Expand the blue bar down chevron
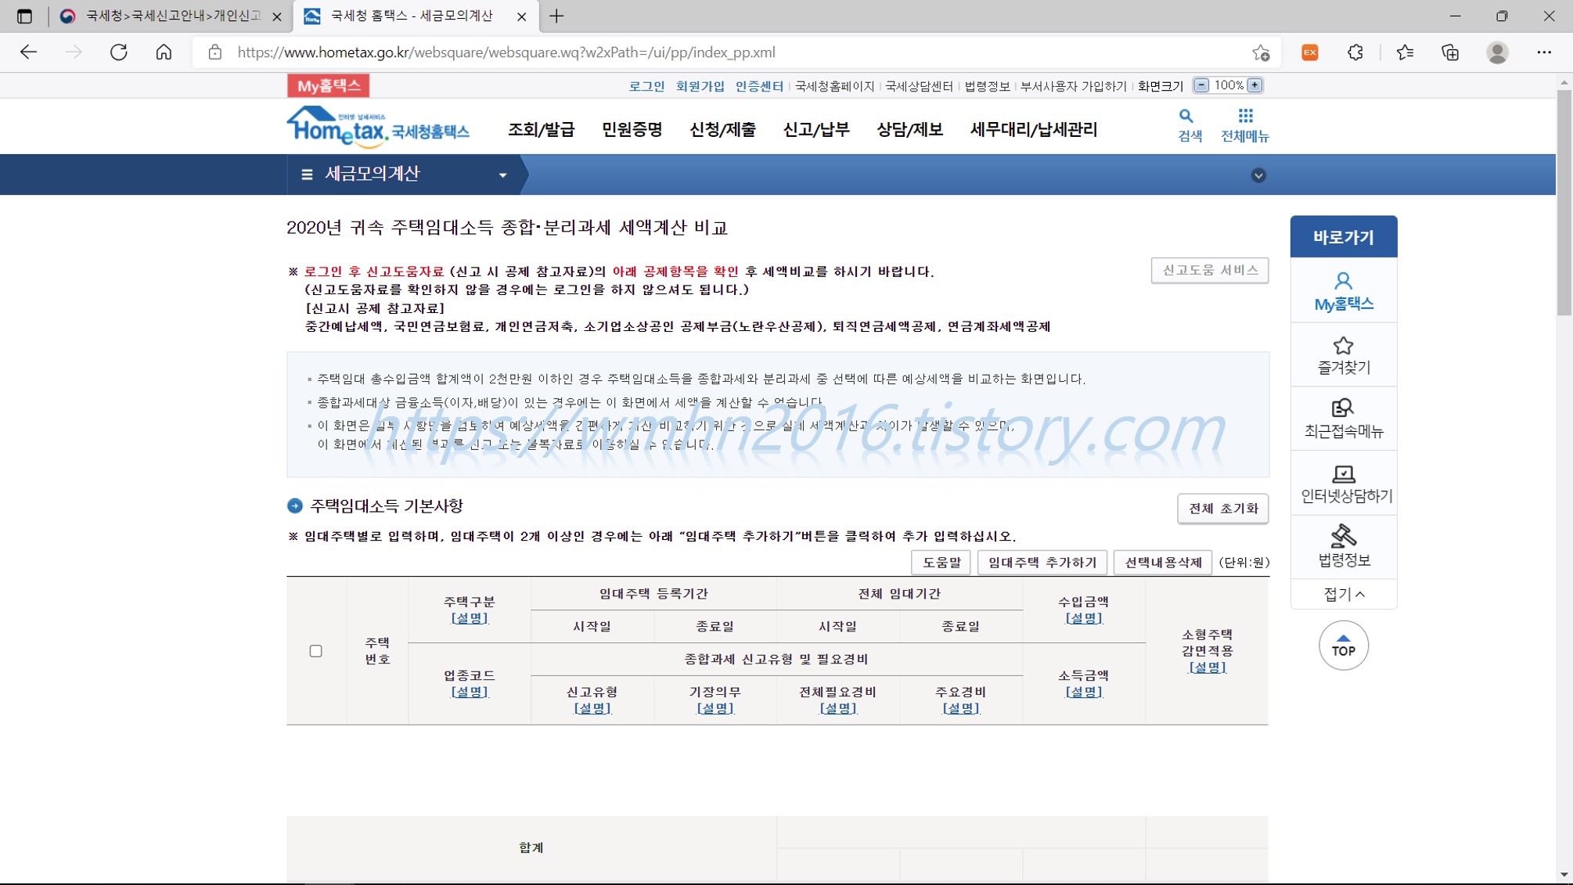1573x885 pixels. pos(1258,175)
